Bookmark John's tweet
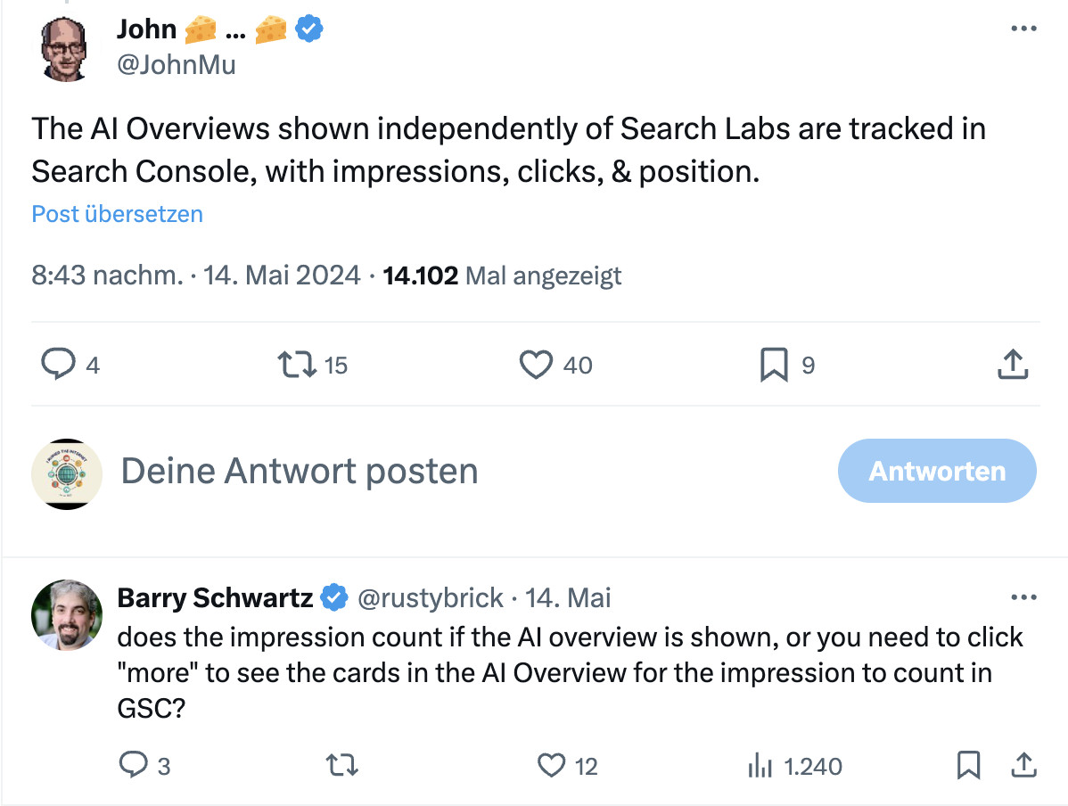The height and width of the screenshot is (806, 1068). [774, 365]
